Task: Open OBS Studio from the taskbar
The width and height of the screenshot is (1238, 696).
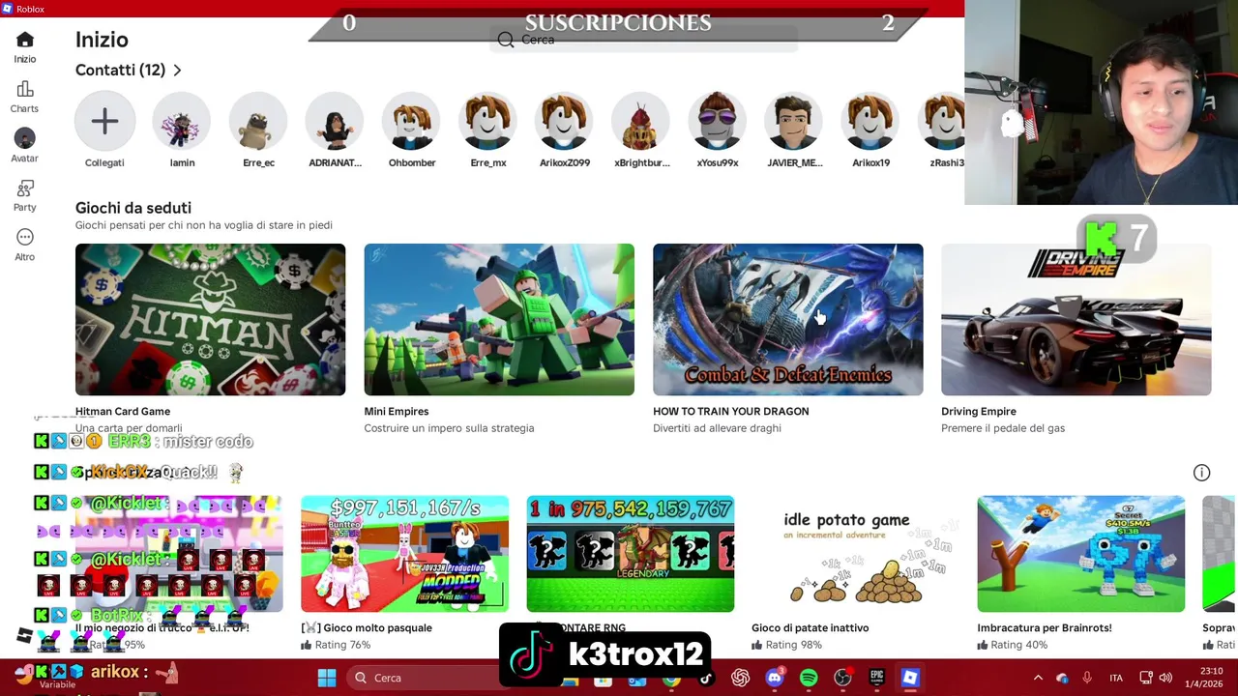Action: pyautogui.click(x=842, y=678)
